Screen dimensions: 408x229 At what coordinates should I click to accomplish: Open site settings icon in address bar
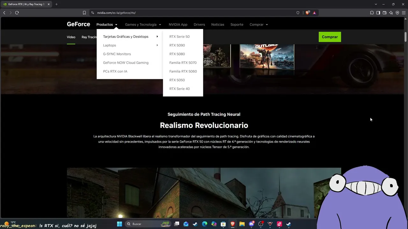click(92, 13)
